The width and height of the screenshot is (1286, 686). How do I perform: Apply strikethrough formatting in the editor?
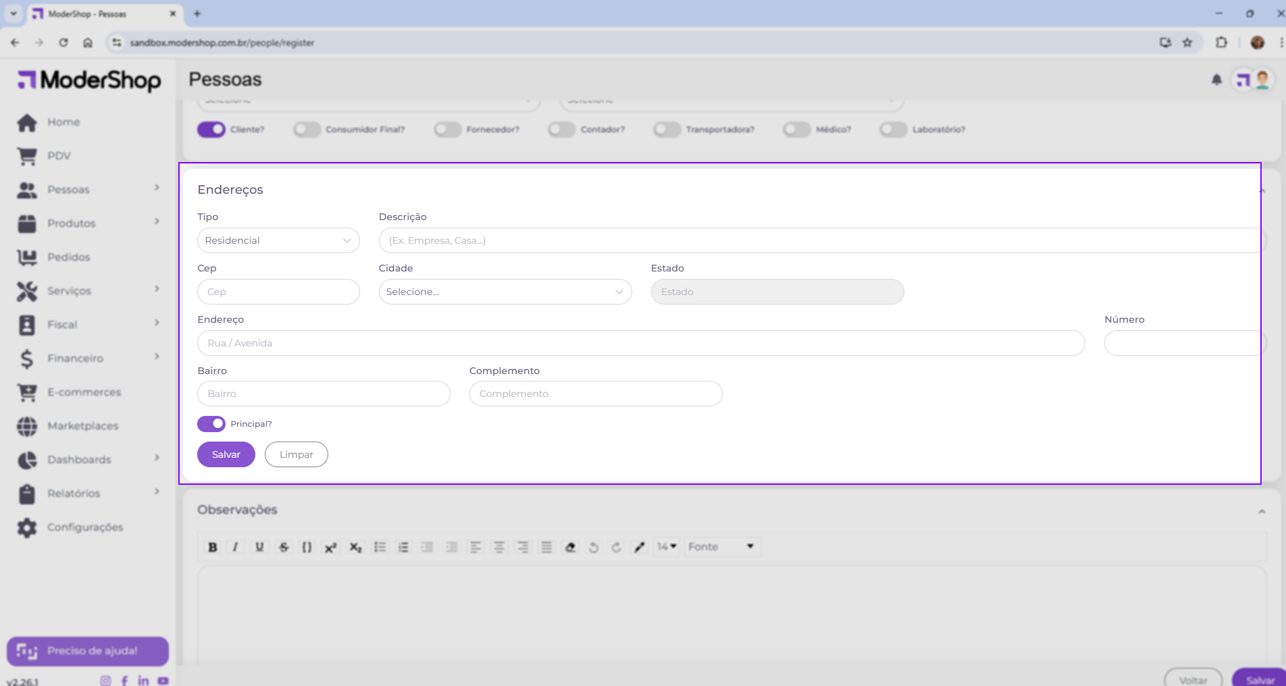(284, 547)
